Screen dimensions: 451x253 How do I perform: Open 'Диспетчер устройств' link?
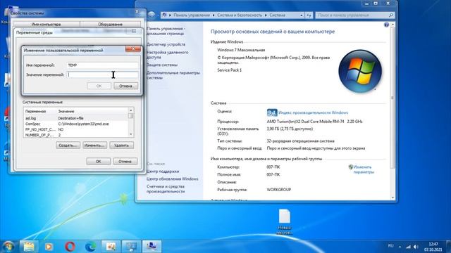(166, 44)
